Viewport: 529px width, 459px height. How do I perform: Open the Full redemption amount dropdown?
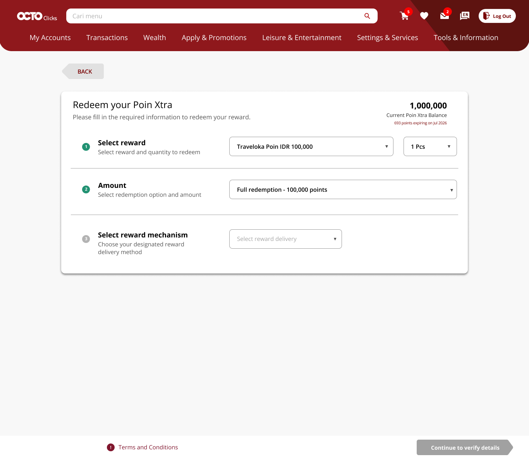coord(343,189)
